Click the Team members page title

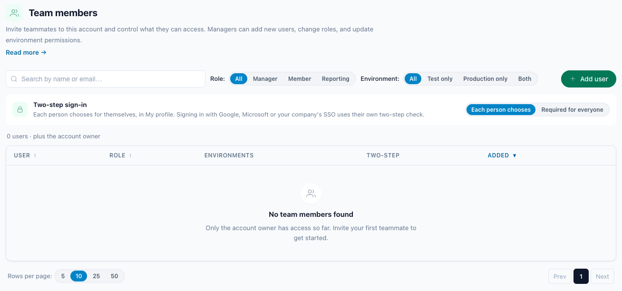point(63,13)
